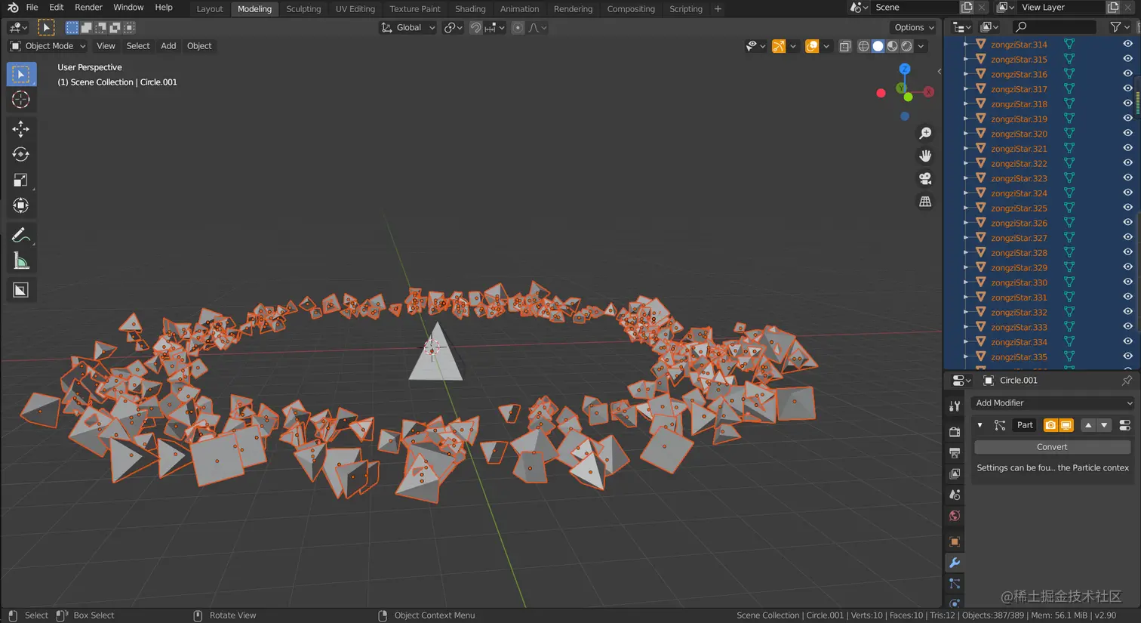The height and width of the screenshot is (623, 1141).
Task: Expand the zongziStar.316 outliner row
Action: (x=966, y=74)
